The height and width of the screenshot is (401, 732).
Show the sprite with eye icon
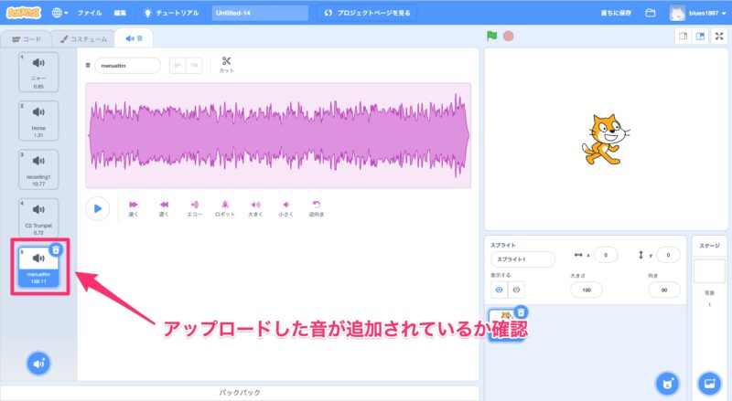500,290
